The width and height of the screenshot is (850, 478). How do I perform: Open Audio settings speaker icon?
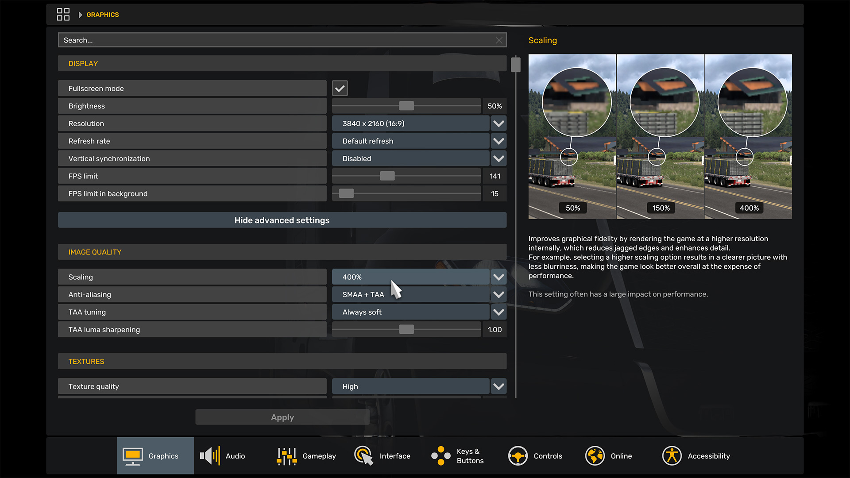(210, 456)
